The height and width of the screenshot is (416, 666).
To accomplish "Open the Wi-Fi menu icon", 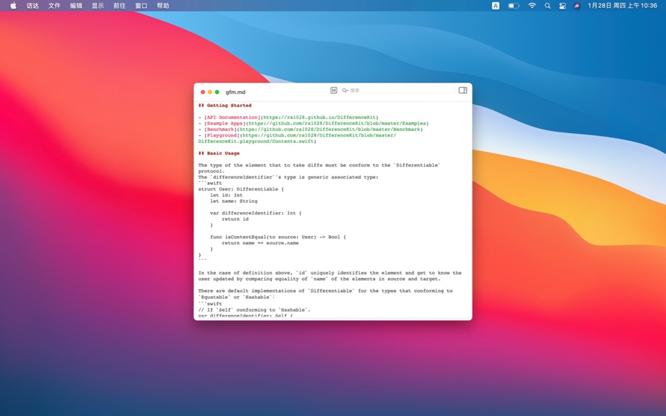I will 532,6.
